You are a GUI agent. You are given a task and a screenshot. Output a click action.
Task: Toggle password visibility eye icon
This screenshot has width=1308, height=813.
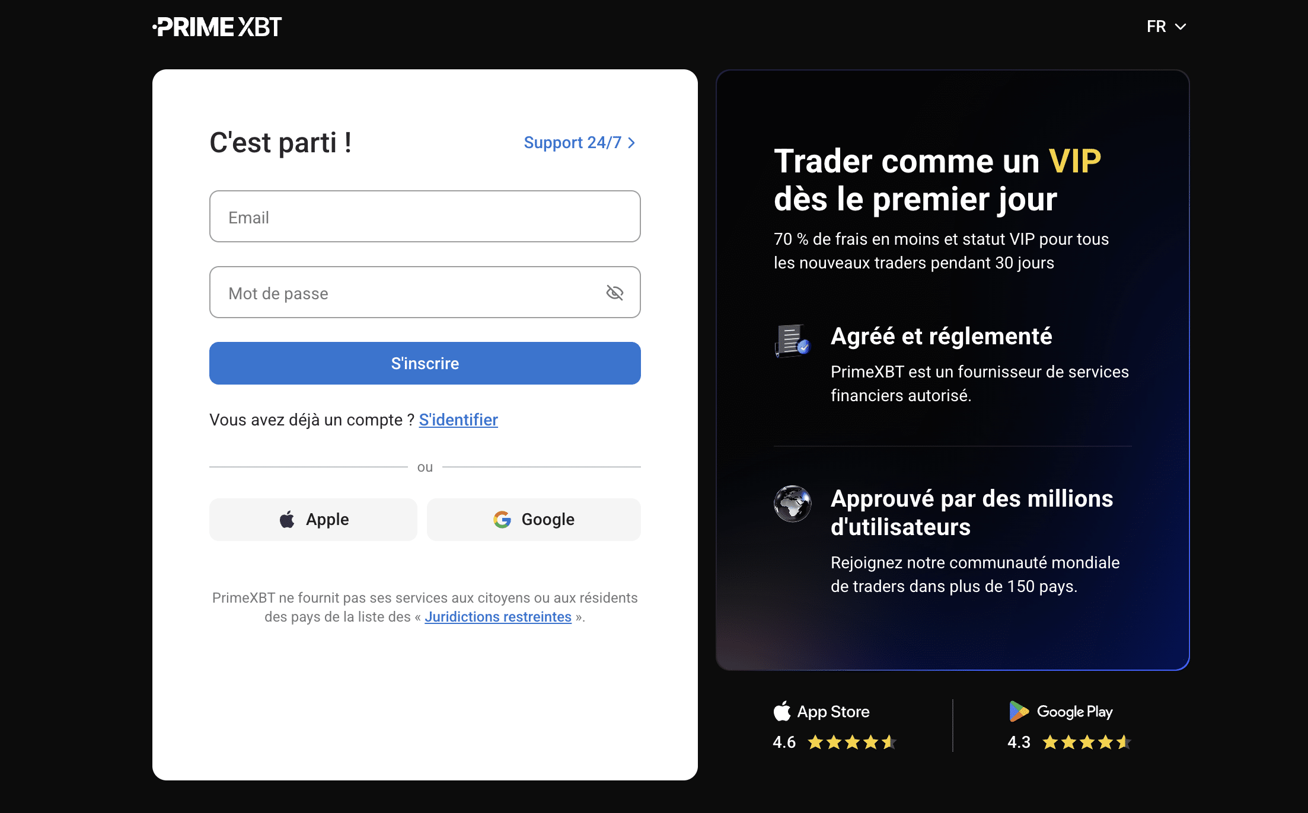tap(614, 292)
